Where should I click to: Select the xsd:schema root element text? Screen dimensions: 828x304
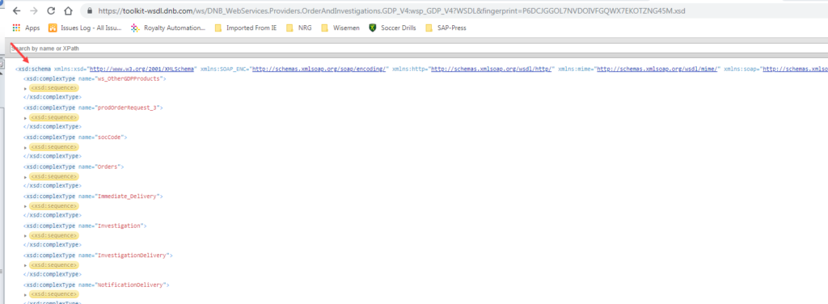tap(33, 70)
